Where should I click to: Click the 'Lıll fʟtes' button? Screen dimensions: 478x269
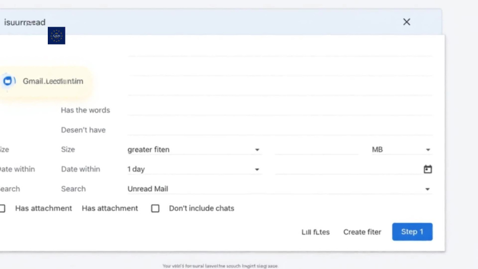315,232
